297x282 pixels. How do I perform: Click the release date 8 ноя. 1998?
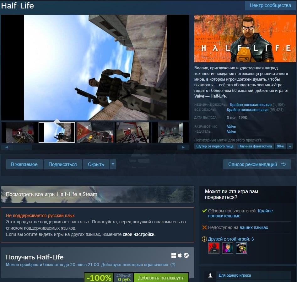[237, 118]
